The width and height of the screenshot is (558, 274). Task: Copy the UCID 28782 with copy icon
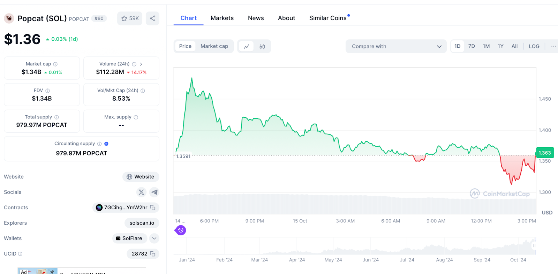click(153, 254)
